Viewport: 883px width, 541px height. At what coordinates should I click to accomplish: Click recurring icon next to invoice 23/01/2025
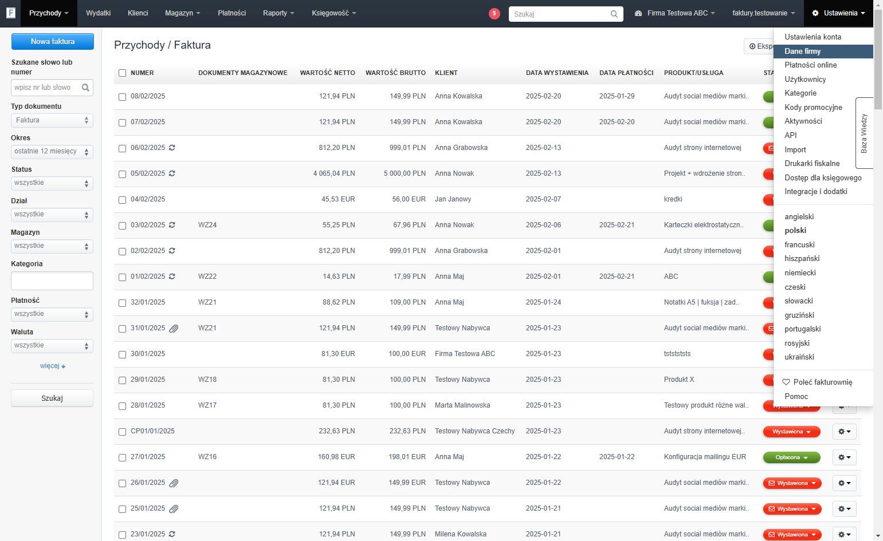click(x=172, y=534)
